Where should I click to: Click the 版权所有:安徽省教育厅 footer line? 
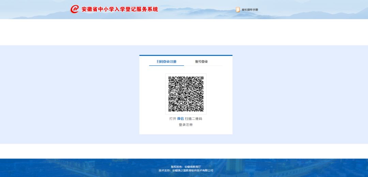(x=186, y=167)
